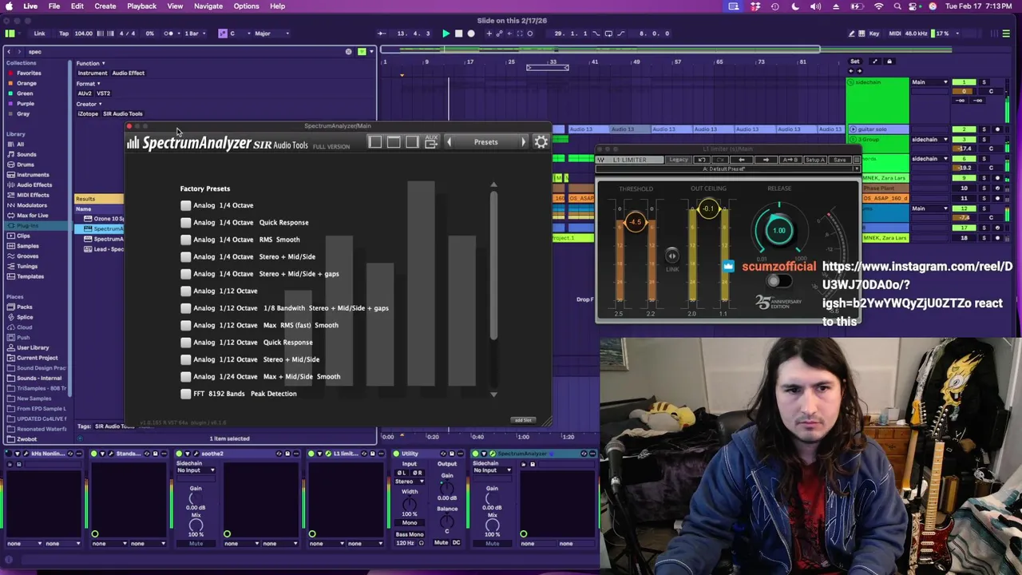This screenshot has width=1022, height=575.
Task: Tick Analog 1/4 Octave Quick Response checkbox
Action: point(186,222)
